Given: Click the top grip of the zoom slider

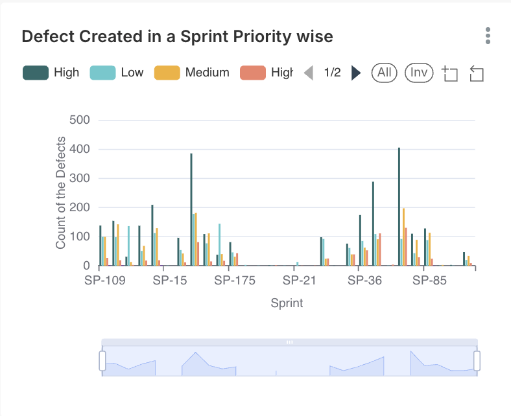Looking at the screenshot, I should (290, 341).
